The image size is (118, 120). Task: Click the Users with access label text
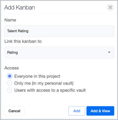pos(50,90)
